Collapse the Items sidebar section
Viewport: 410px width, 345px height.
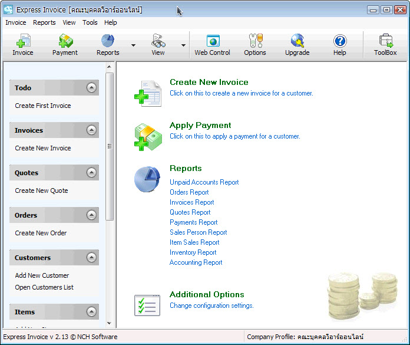click(x=91, y=311)
